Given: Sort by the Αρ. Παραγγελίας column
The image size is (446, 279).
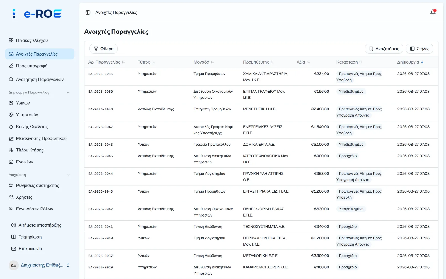Looking at the screenshot, I should pyautogui.click(x=106, y=62).
